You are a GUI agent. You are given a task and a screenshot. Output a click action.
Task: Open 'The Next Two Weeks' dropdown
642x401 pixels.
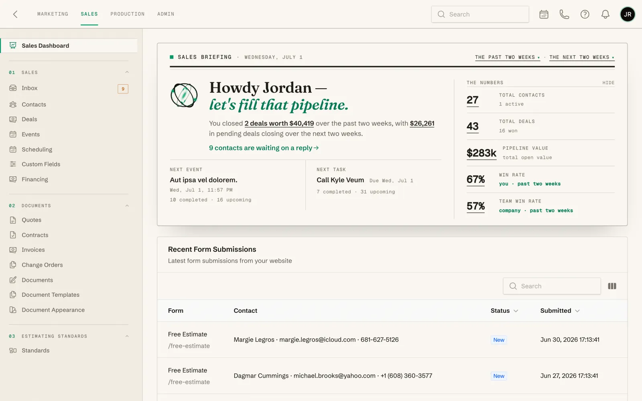coord(582,57)
